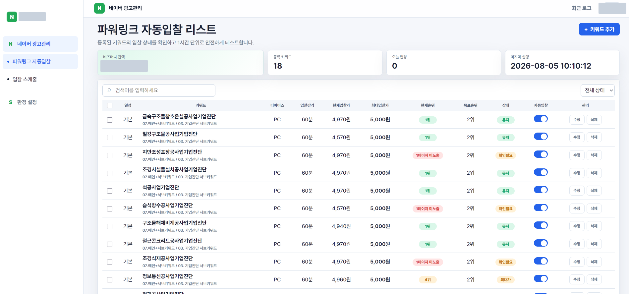The image size is (629, 294).
Task: Toggle auto-bid for 조경시설물설치공사업기업진단
Action: point(541,172)
